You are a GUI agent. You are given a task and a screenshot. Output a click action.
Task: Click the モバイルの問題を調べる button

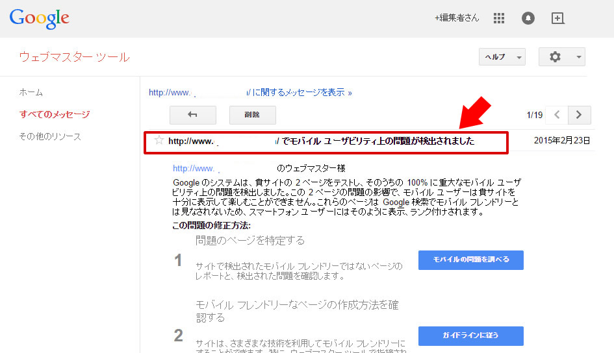tap(470, 260)
